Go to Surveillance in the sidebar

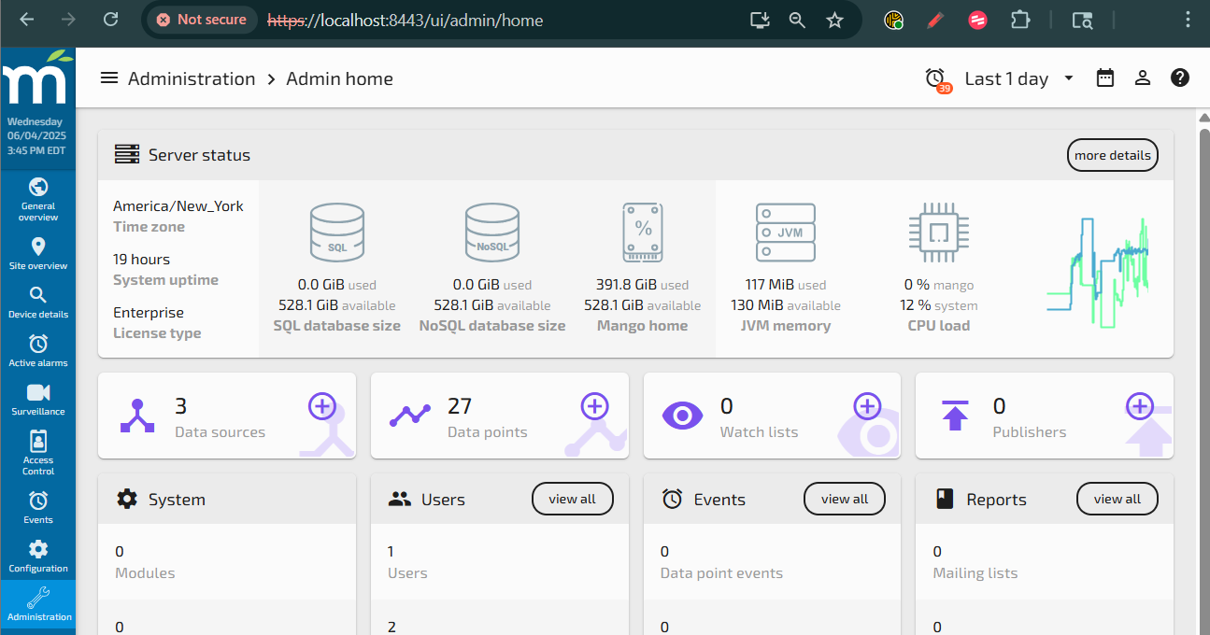(38, 400)
